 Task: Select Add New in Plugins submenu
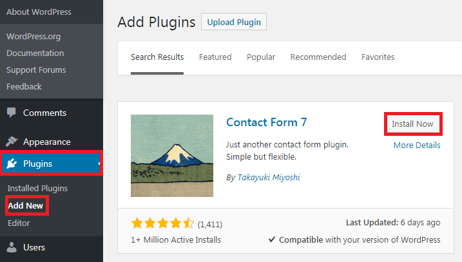point(25,206)
